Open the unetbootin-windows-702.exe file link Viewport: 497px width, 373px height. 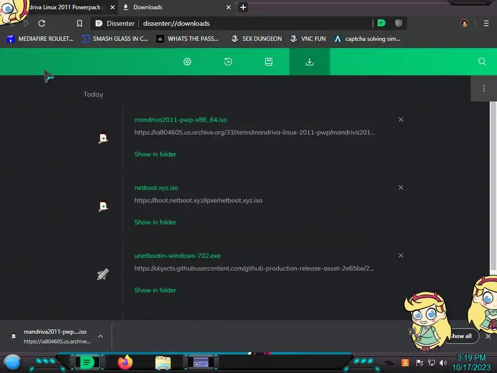[178, 255]
